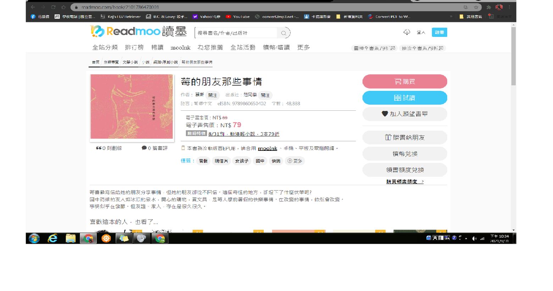Viewport: 553px width, 291px height.
Task: Open the 排行榜 menu item
Action: coord(134,48)
